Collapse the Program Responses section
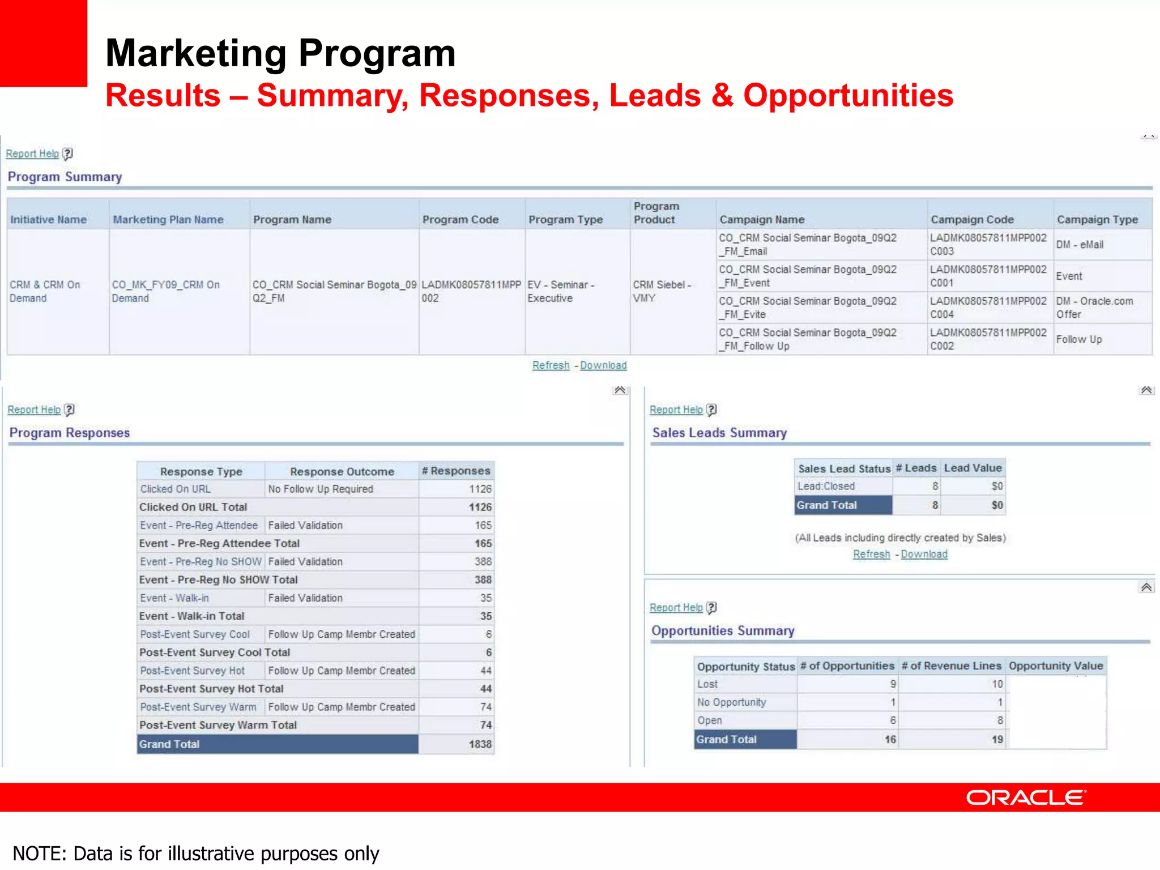Viewport: 1160px width, 870px height. point(620,390)
